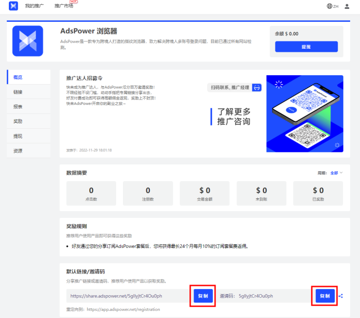This screenshot has width=360, height=318.
Task: Click the blue 提现 withdraw button
Action: (x=306, y=47)
